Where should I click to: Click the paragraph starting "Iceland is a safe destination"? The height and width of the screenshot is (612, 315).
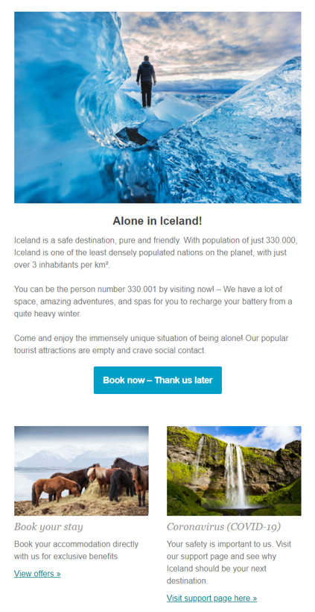pyautogui.click(x=158, y=252)
